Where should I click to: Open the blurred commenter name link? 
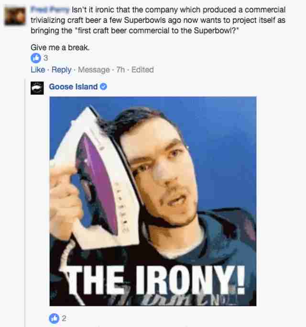click(50, 10)
